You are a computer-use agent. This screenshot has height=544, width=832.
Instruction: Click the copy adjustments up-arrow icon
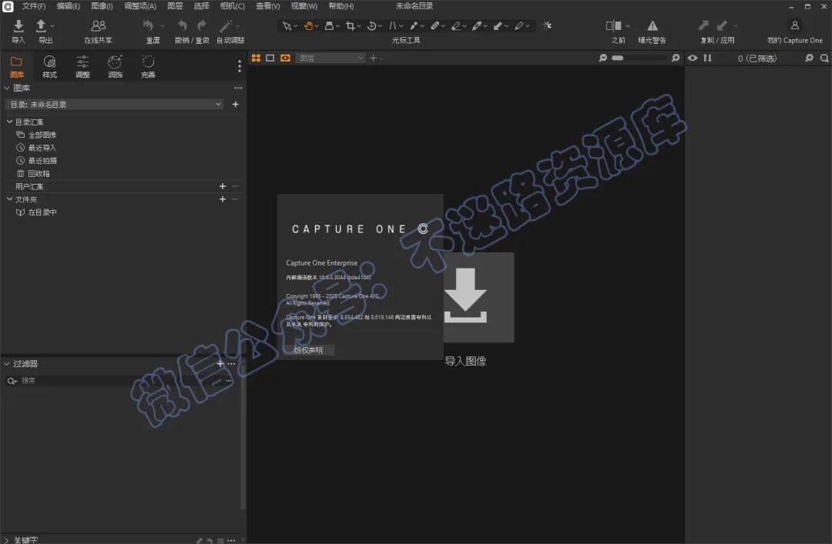703,25
